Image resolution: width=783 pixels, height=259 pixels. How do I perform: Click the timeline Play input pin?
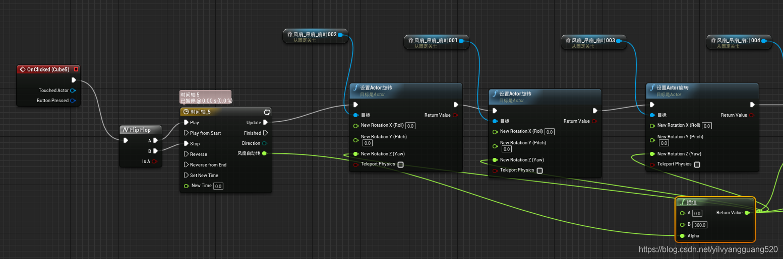pos(186,122)
